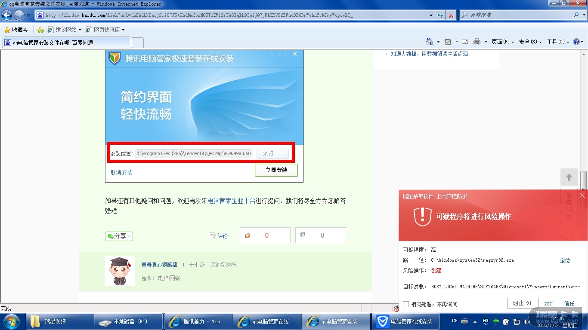Open the 工具(O) menu
This screenshot has height=330, width=588.
(558, 42)
